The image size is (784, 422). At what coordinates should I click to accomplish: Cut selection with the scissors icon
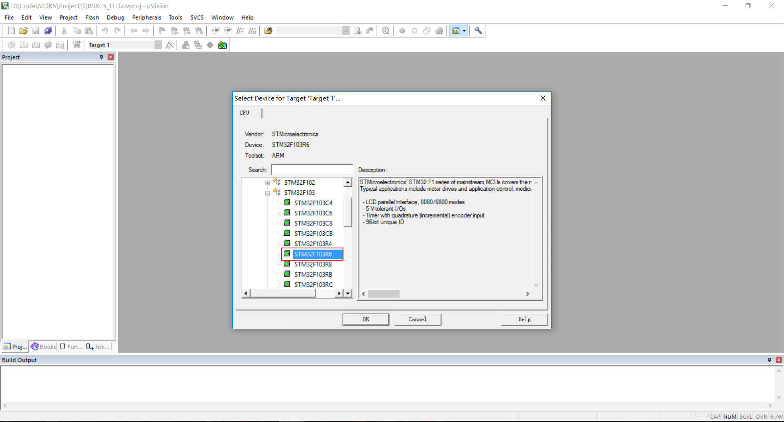[64, 31]
